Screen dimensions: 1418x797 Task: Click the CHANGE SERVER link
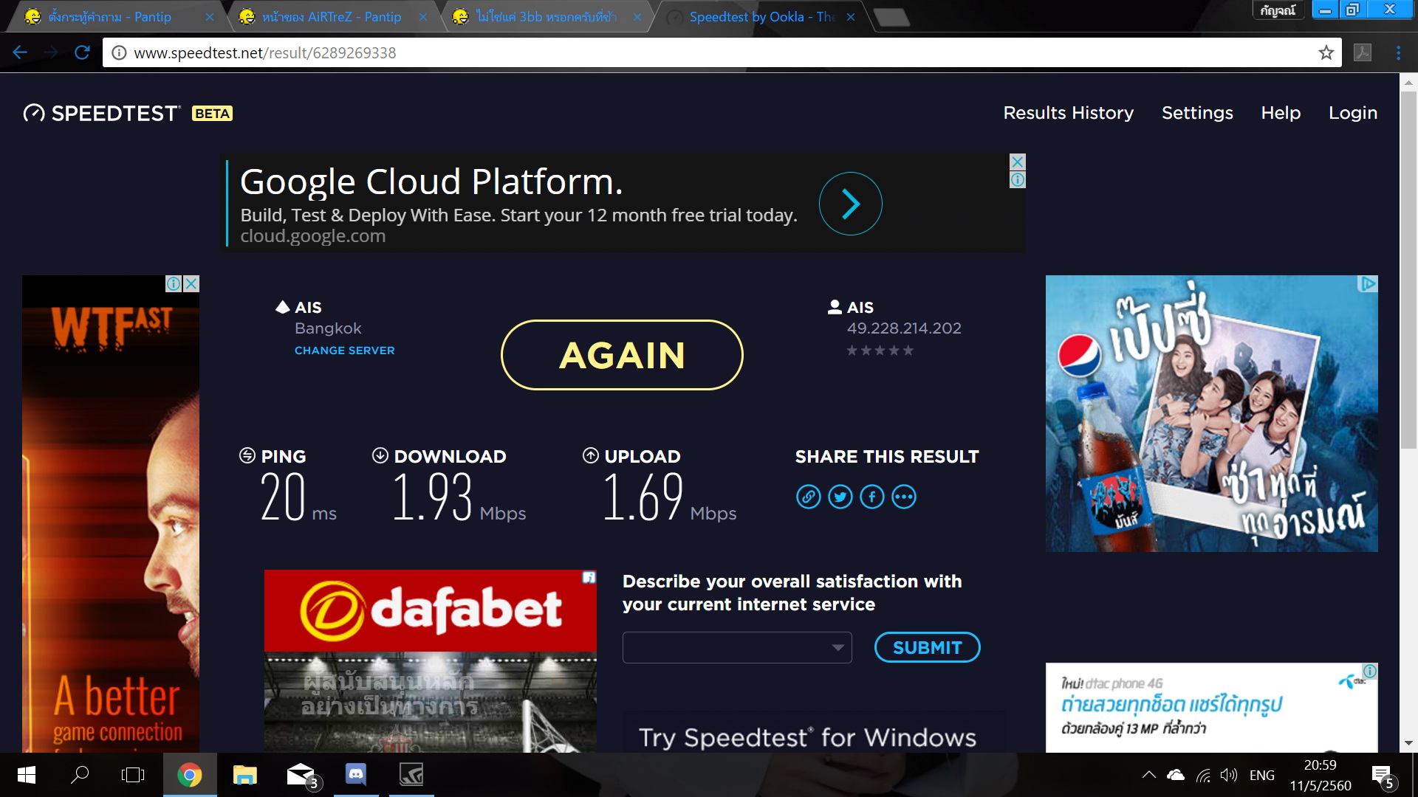[x=344, y=351]
